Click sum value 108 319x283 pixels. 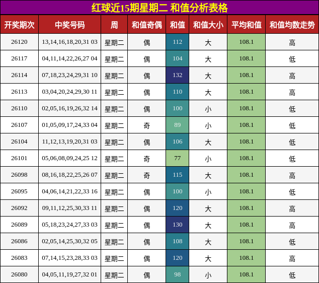point(178,241)
